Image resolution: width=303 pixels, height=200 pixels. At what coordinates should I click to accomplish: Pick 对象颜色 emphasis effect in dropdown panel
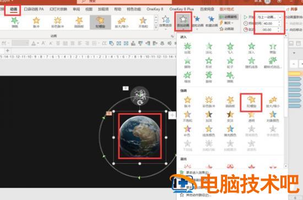point(273,116)
